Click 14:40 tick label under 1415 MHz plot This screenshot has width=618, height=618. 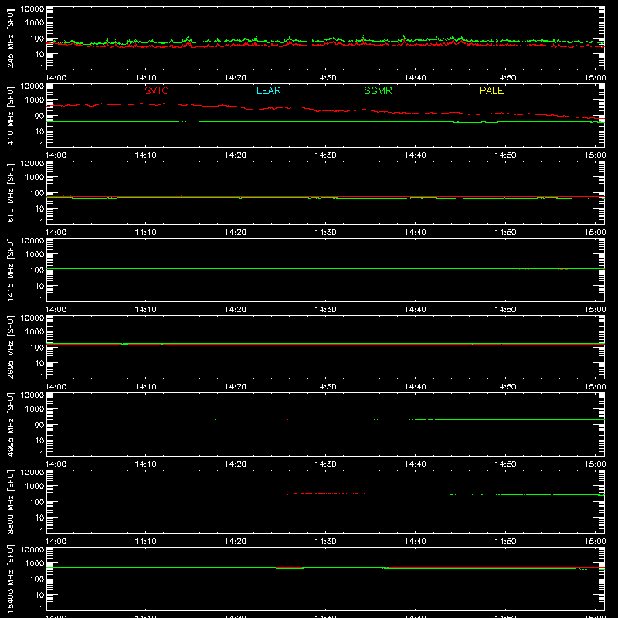click(416, 310)
